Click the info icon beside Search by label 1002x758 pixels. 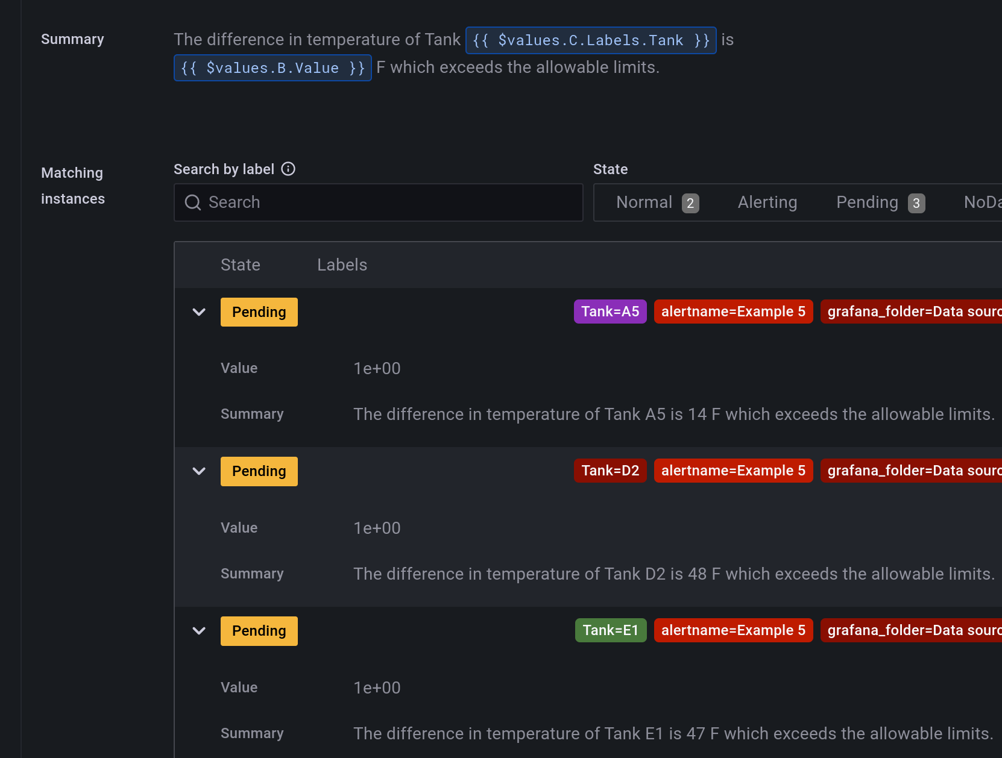288,169
